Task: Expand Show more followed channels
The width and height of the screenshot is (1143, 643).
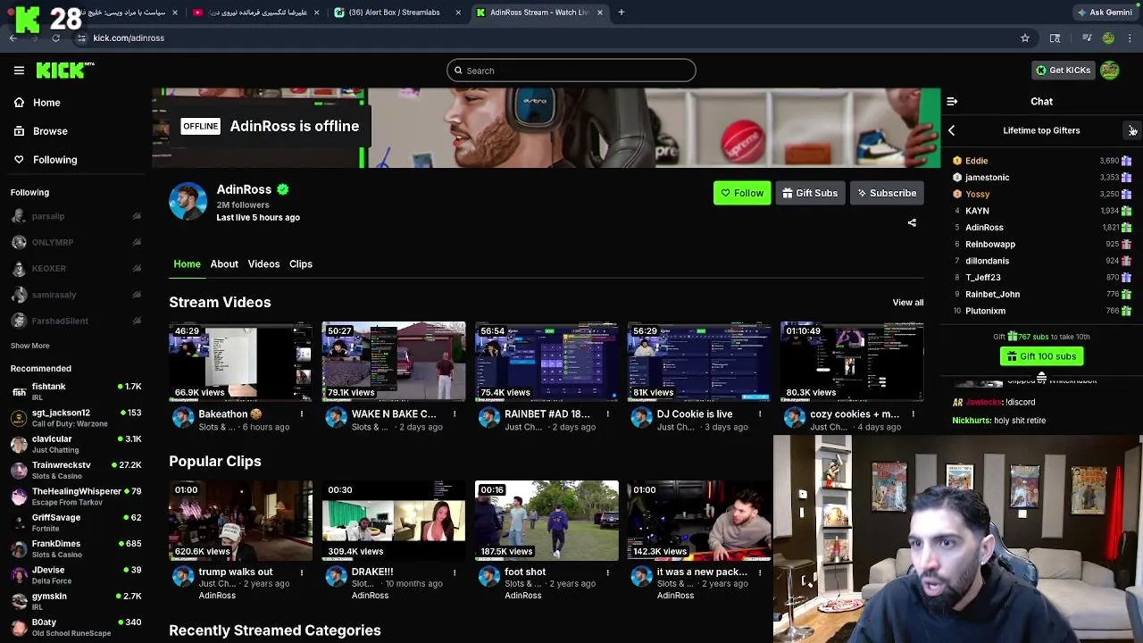Action: (x=30, y=346)
